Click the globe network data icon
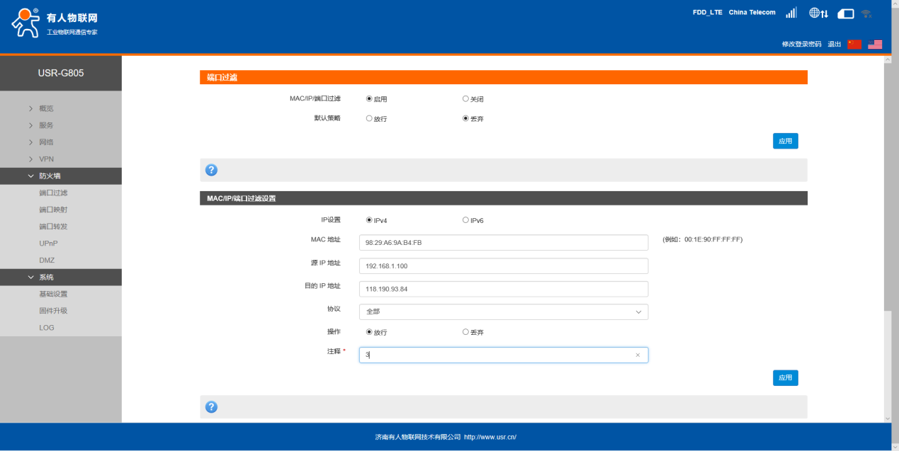The image size is (899, 451). pyautogui.click(x=818, y=13)
